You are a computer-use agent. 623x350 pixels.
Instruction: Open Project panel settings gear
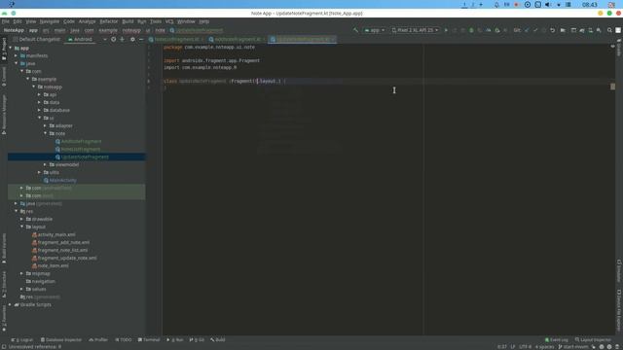[x=132, y=39]
